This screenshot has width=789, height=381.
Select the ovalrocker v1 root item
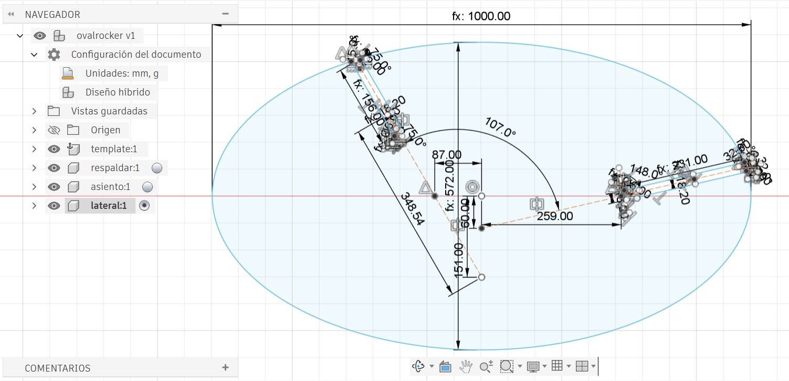click(x=106, y=36)
